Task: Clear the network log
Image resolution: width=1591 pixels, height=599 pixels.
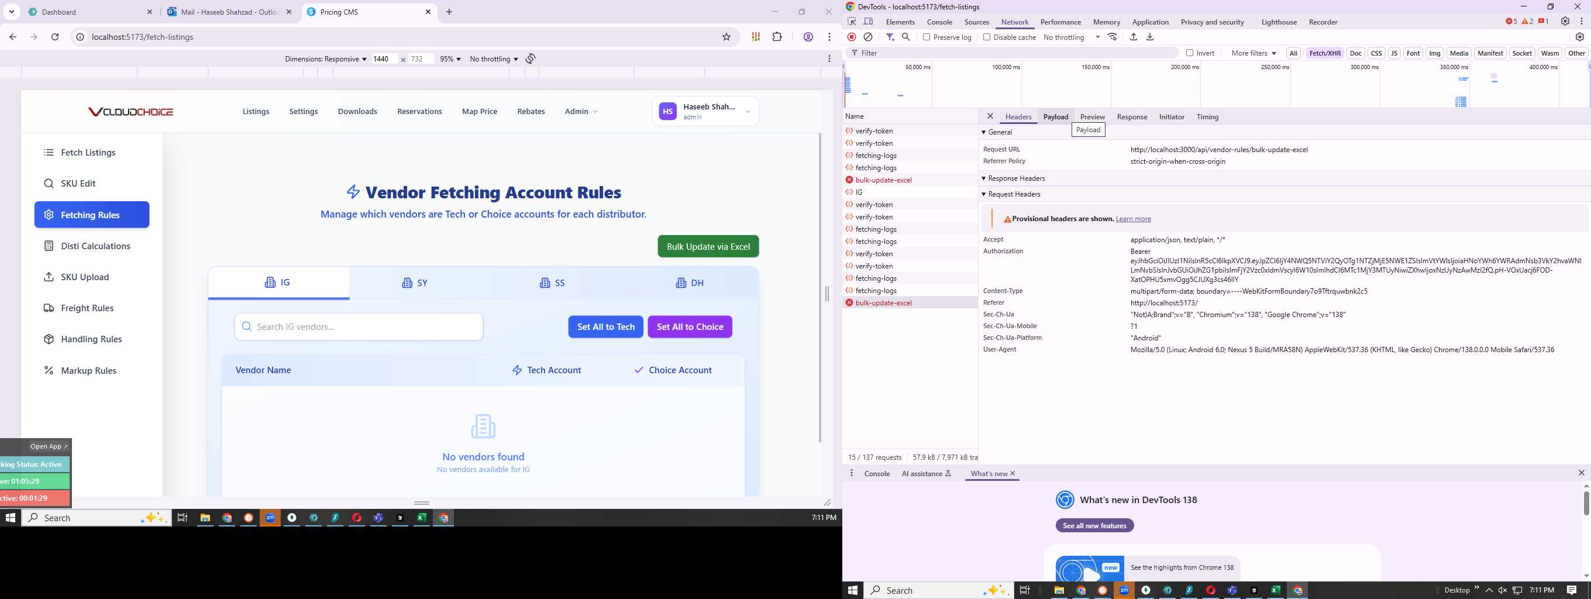Action: click(x=868, y=37)
